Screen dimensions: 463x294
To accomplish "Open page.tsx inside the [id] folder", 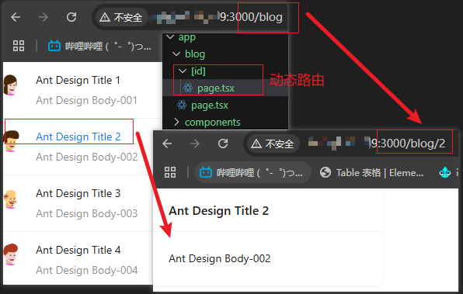I will tap(215, 88).
